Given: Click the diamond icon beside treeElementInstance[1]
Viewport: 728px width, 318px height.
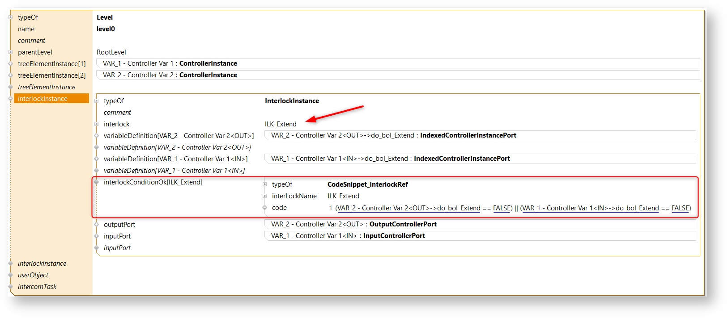Looking at the screenshot, I should pyautogui.click(x=11, y=64).
